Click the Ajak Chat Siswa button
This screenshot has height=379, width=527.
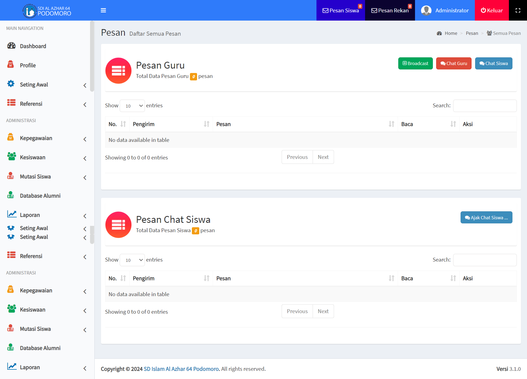point(486,218)
